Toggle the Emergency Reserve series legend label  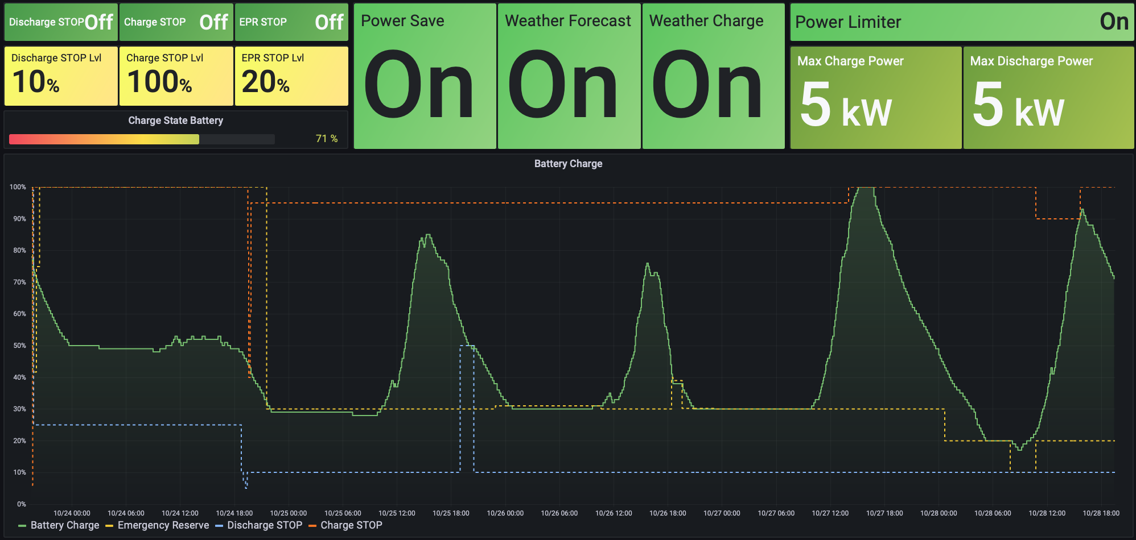click(x=163, y=525)
